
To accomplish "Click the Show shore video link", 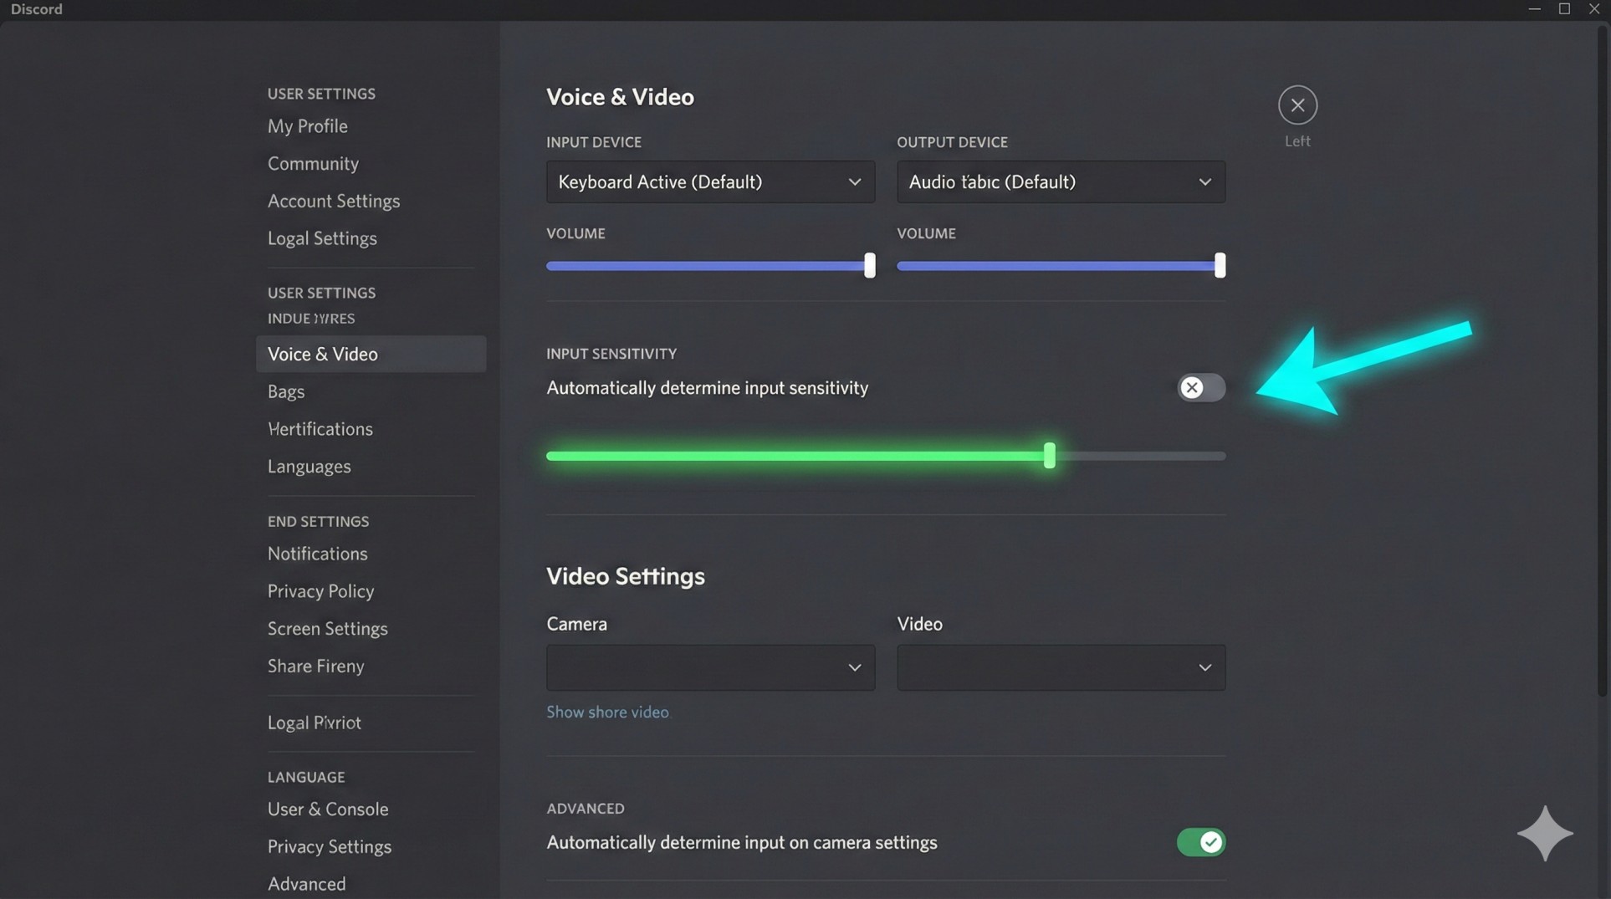I will (607, 712).
